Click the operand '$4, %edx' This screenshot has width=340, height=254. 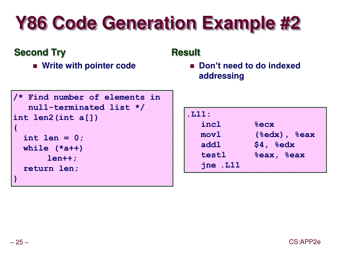click(275, 145)
